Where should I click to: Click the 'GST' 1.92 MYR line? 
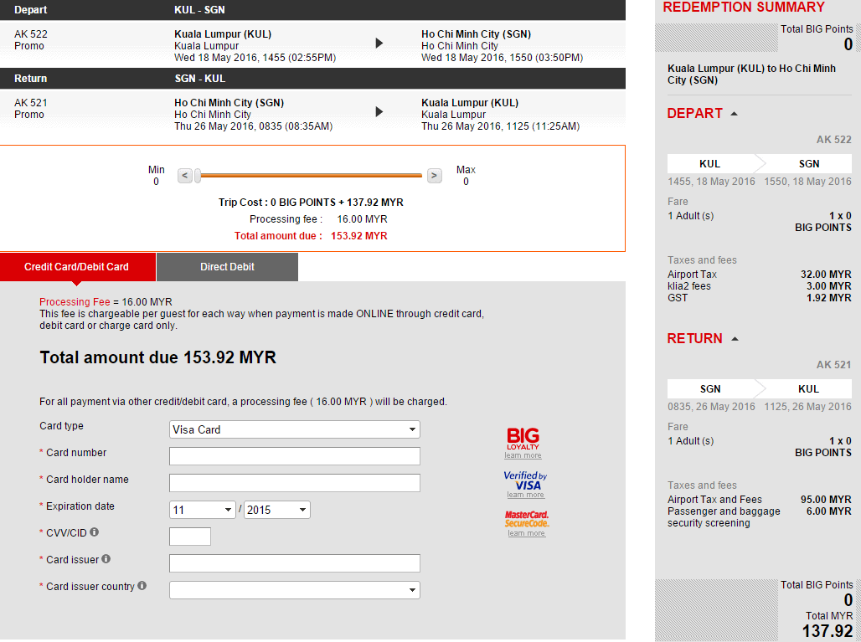[x=760, y=298]
